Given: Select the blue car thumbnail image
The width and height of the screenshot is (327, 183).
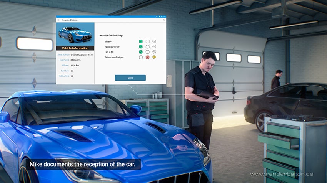Looking at the screenshot, I should 75,34.
